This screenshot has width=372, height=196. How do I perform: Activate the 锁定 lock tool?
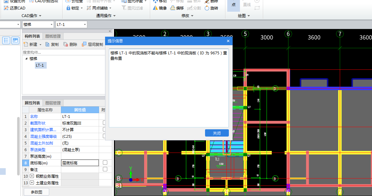coord(73,8)
